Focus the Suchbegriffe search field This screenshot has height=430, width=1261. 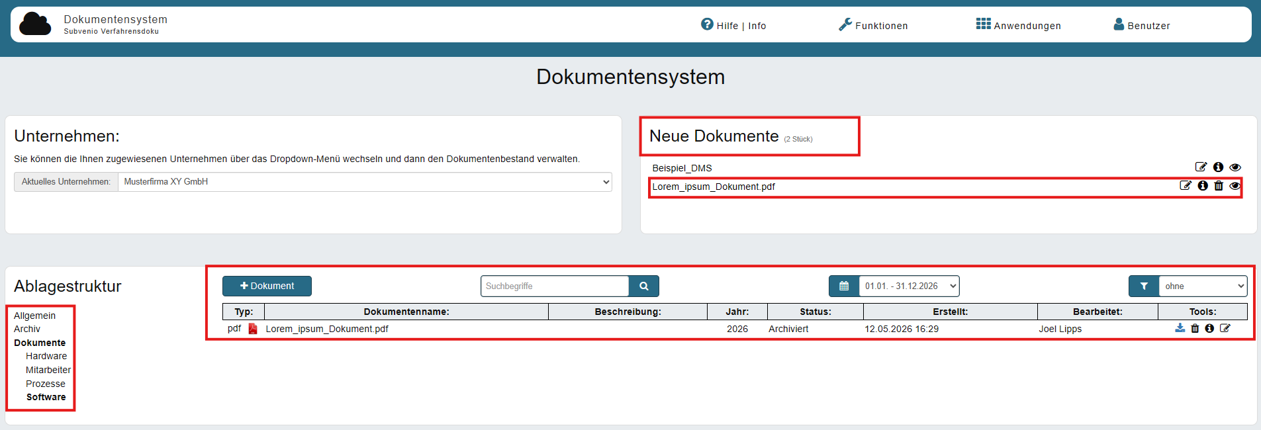click(555, 286)
